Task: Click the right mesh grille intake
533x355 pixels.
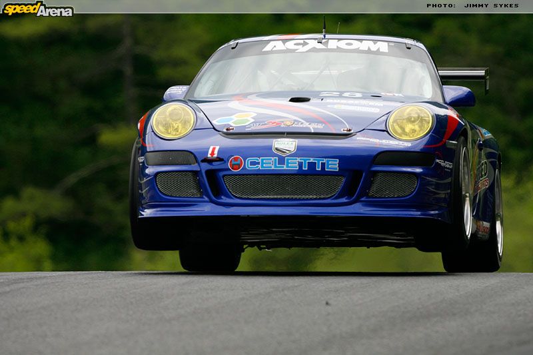Action: point(392,185)
